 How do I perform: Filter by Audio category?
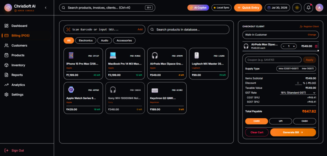[x=105, y=41]
